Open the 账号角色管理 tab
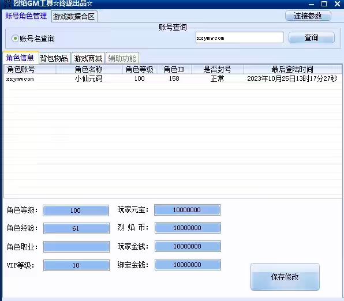344x301 pixels. (x=26, y=16)
